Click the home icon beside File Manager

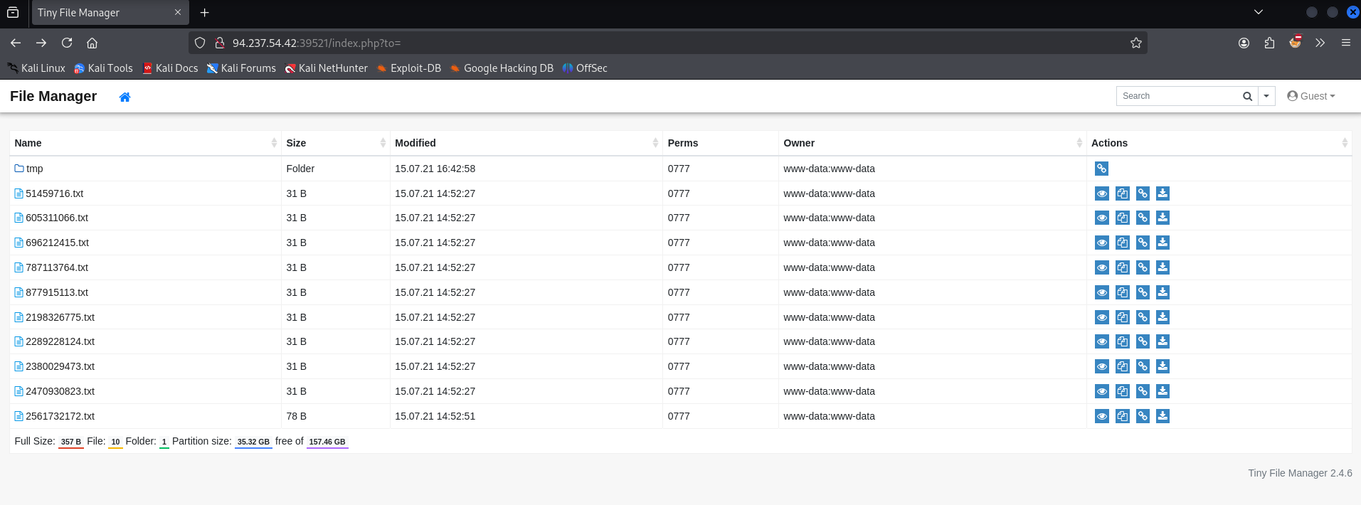(x=125, y=97)
